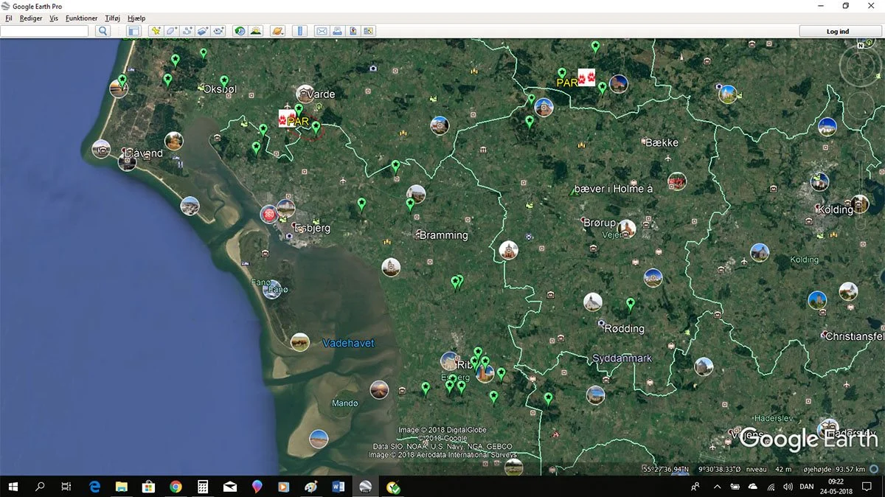Open the Tilføj menu
This screenshot has width=885, height=497.
[112, 18]
